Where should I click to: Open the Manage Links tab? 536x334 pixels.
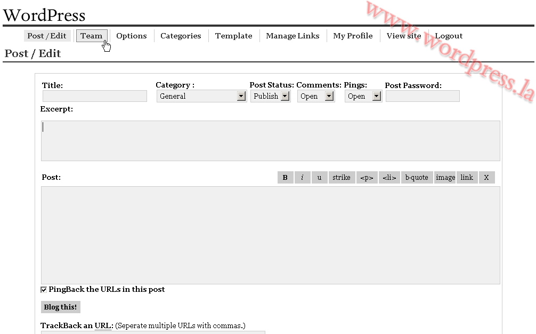click(x=293, y=36)
